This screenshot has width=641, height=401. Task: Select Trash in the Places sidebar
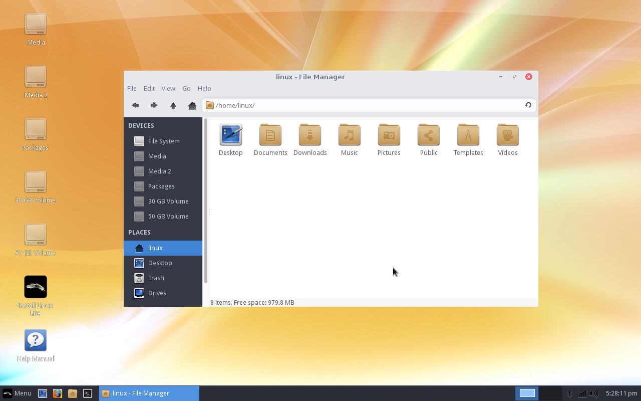[x=156, y=278]
